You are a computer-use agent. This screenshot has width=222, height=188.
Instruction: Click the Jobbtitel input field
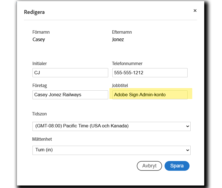(150, 95)
